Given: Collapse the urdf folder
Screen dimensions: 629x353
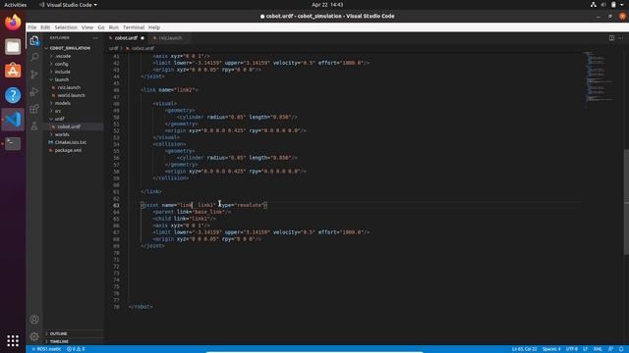Looking at the screenshot, I should point(59,119).
